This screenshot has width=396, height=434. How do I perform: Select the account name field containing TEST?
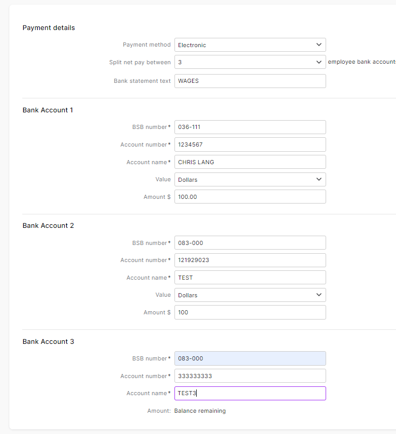250,278
